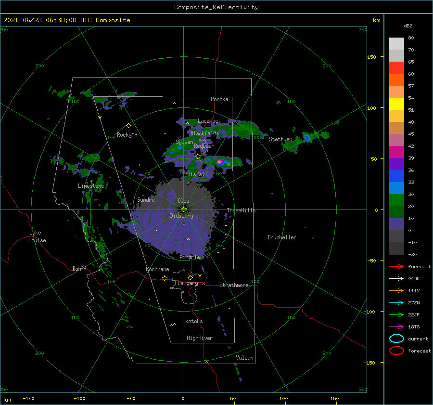Click the HighRiver city label
This screenshot has width=433, height=405.
click(x=199, y=338)
